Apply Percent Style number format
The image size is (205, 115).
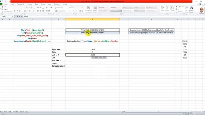[74, 11]
